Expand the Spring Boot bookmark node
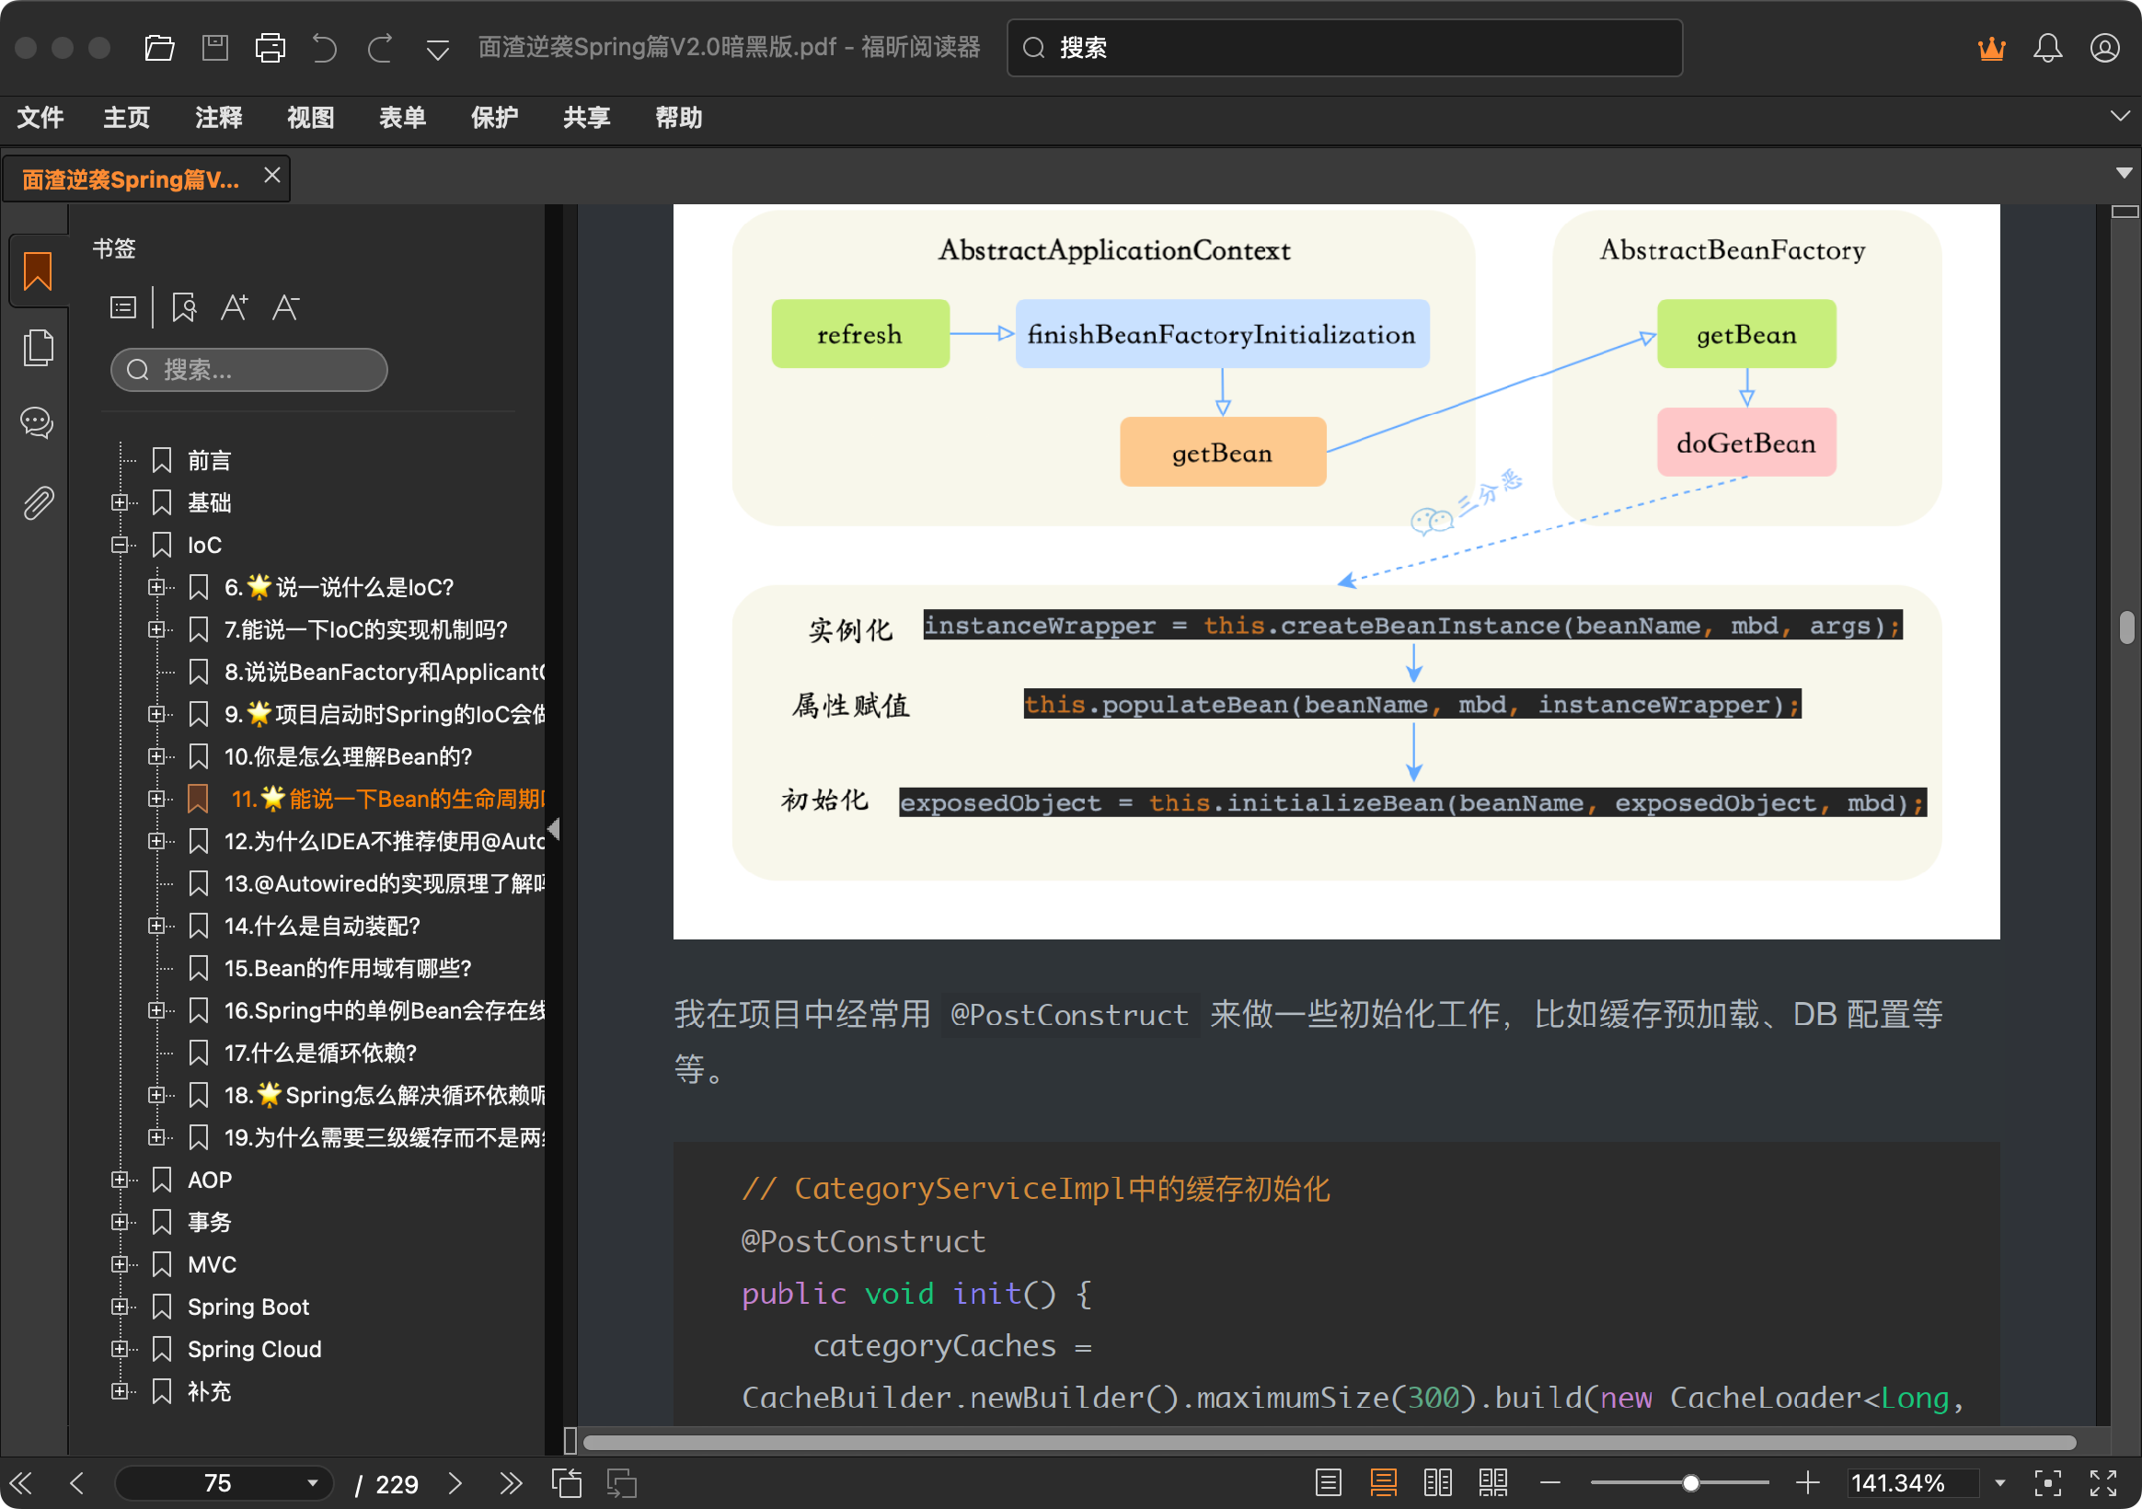Image resolution: width=2142 pixels, height=1509 pixels. (x=121, y=1307)
